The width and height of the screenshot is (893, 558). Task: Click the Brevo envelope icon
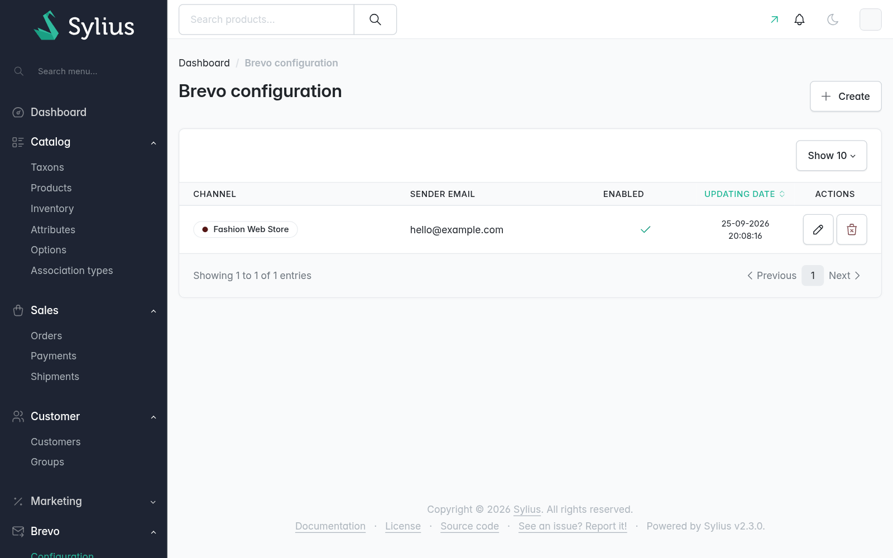(x=18, y=532)
